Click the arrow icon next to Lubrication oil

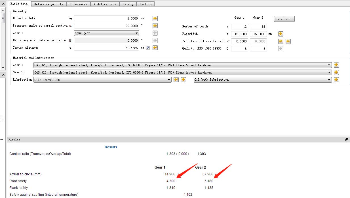[x=176, y=80]
